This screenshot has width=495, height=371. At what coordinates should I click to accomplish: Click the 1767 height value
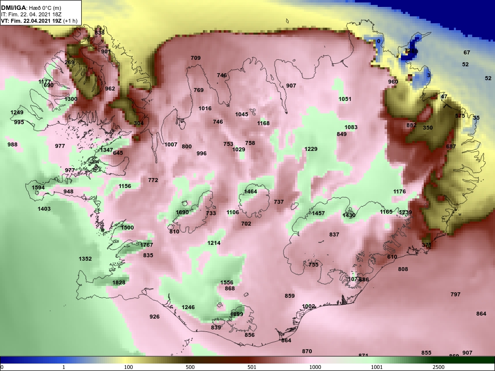click(x=147, y=245)
